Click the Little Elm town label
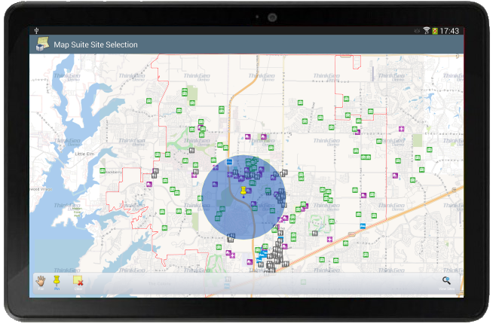This screenshot has height=324, width=493. [x=87, y=153]
